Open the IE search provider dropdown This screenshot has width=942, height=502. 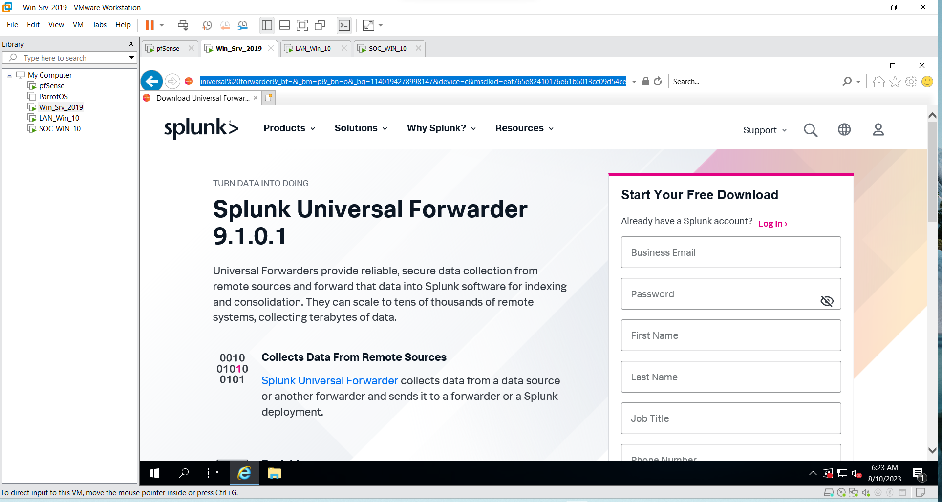[858, 82]
